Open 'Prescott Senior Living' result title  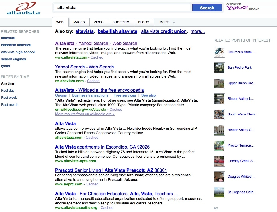point(111,170)
